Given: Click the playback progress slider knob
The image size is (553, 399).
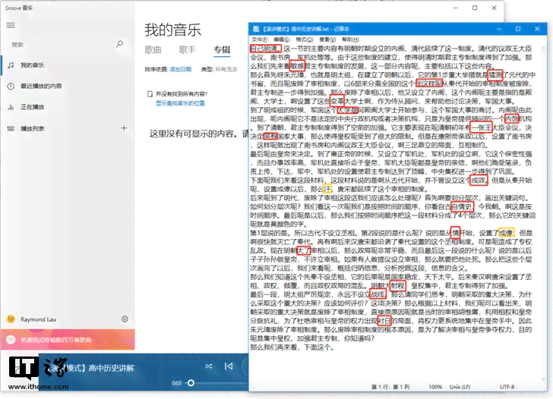Looking at the screenshot, I should pos(191,383).
